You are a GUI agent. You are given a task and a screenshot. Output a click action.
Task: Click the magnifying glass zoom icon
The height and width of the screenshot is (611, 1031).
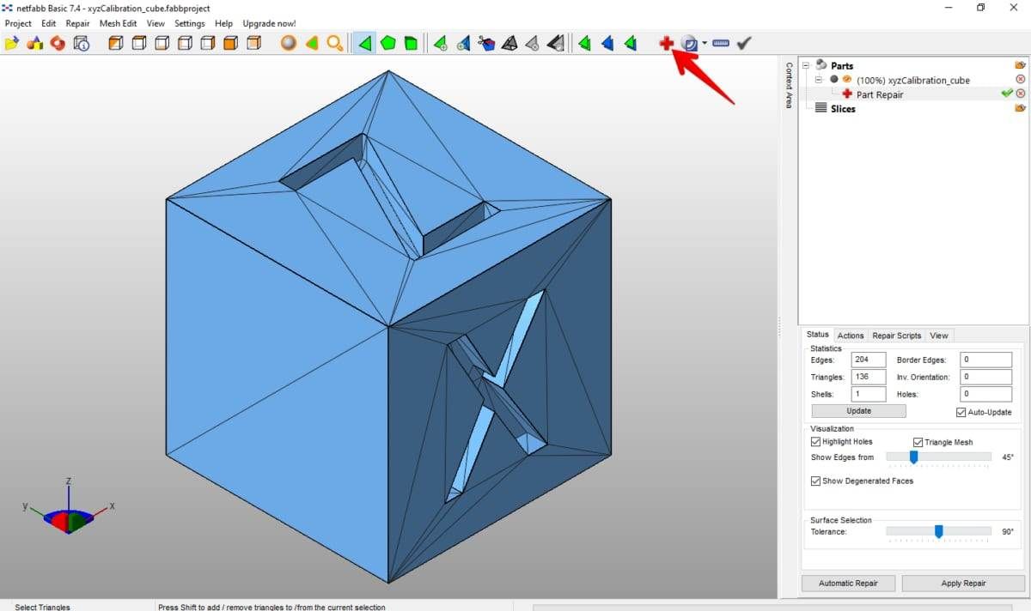coord(335,42)
